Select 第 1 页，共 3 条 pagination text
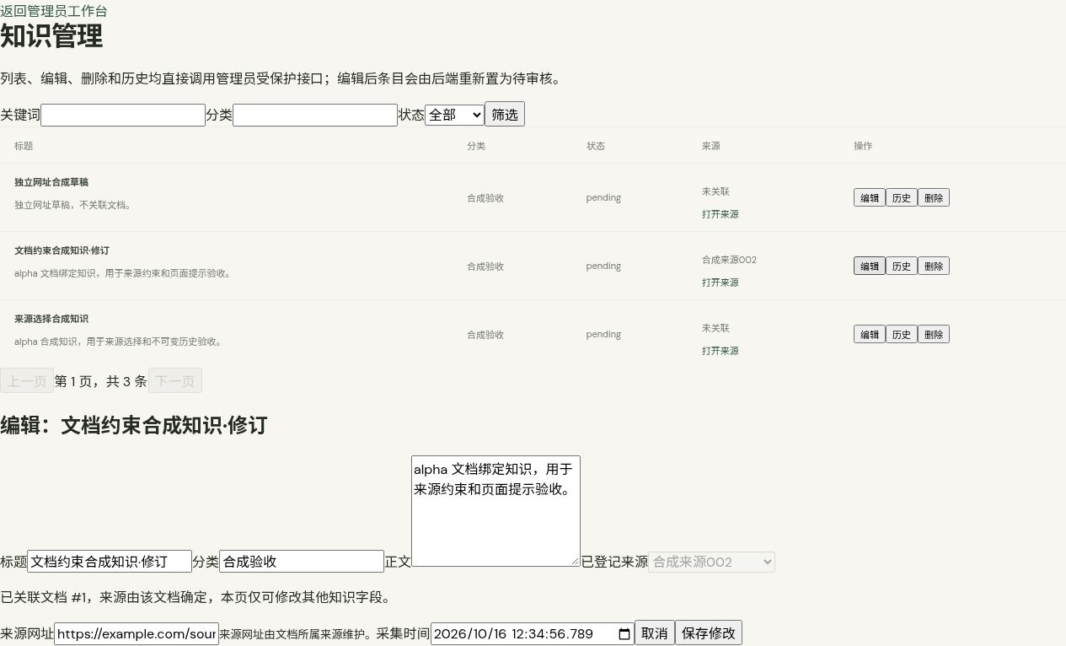 pyautogui.click(x=101, y=381)
